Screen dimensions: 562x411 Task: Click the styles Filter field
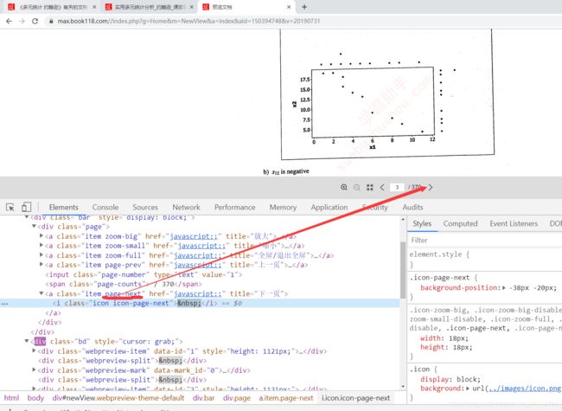coord(486,241)
